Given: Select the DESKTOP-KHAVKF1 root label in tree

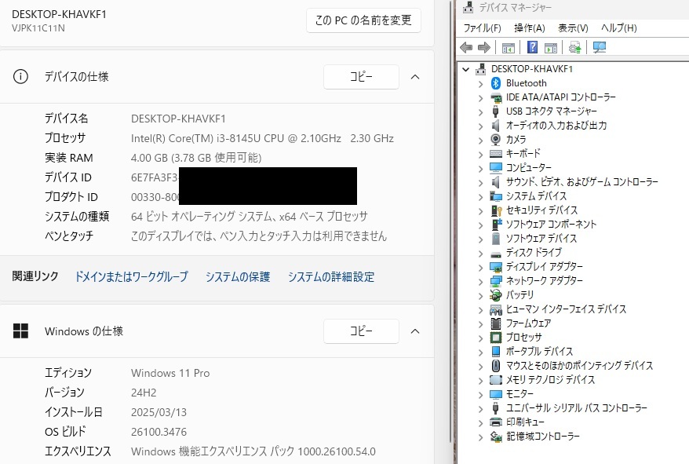Looking at the screenshot, I should point(532,69).
